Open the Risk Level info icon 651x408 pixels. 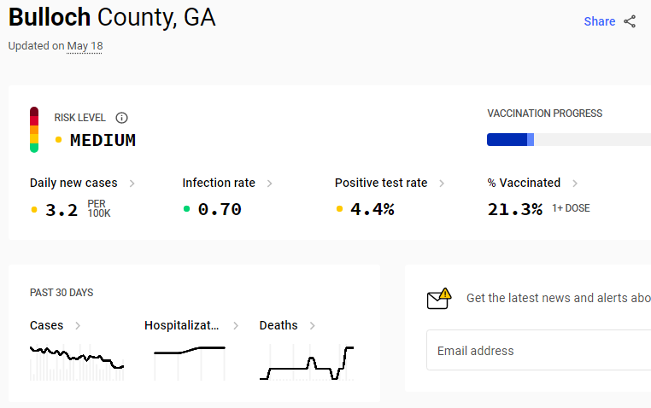(x=121, y=118)
